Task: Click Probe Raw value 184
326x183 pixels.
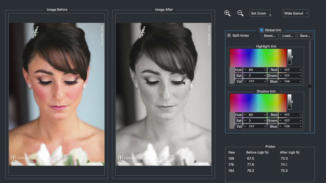Action: pyautogui.click(x=231, y=171)
